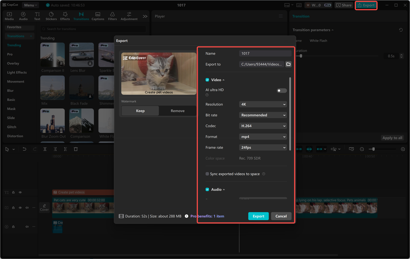Open main video track more options
The image size is (410, 259).
(34, 208)
